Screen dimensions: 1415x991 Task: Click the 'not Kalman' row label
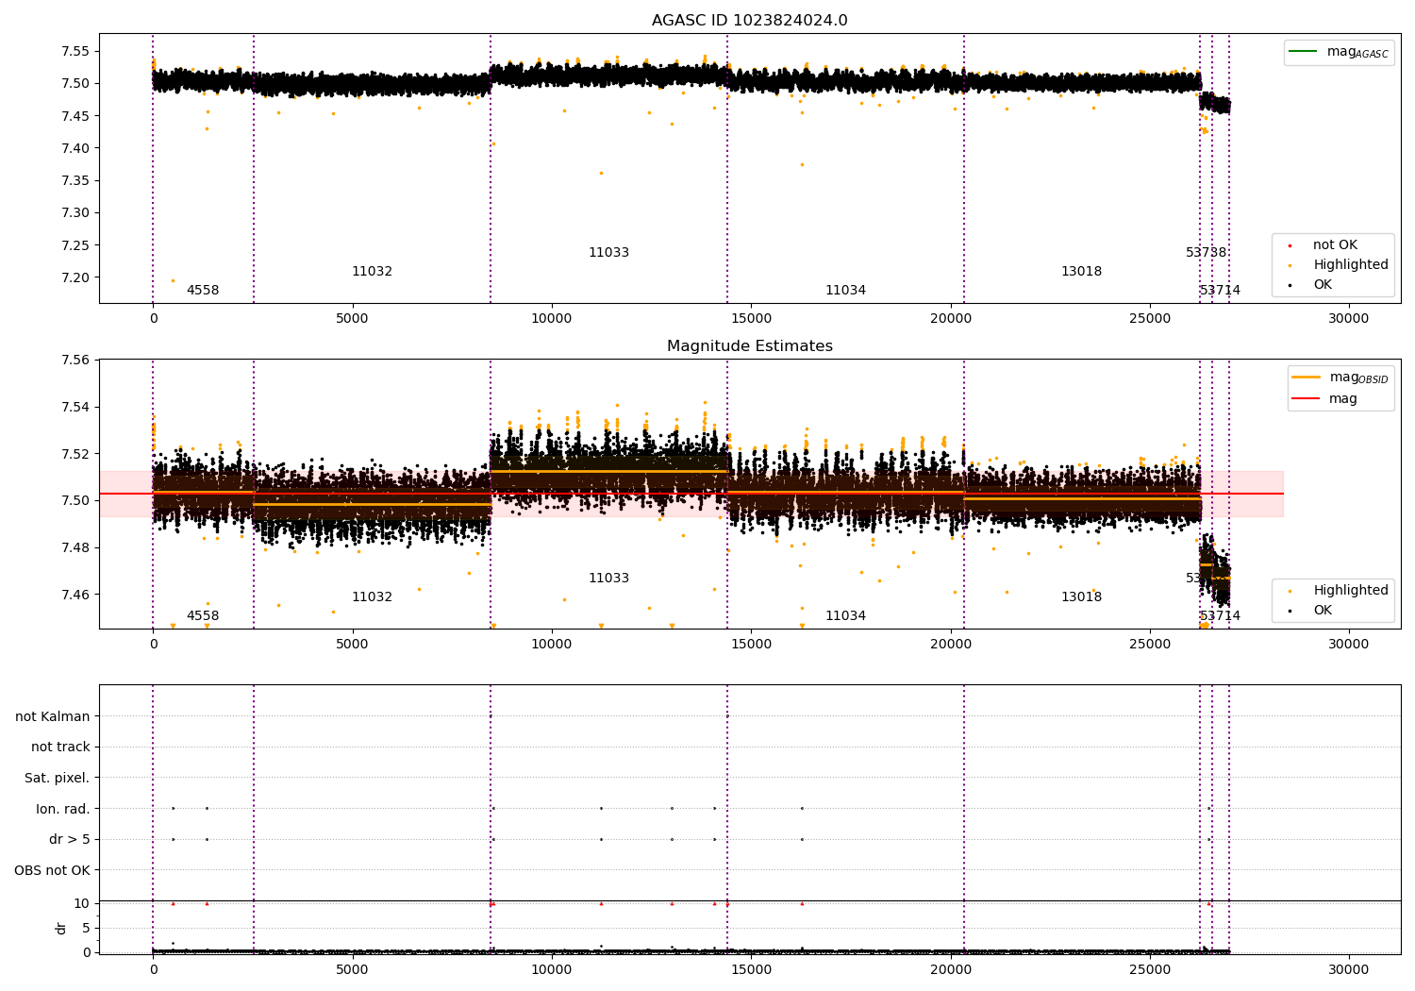53,716
